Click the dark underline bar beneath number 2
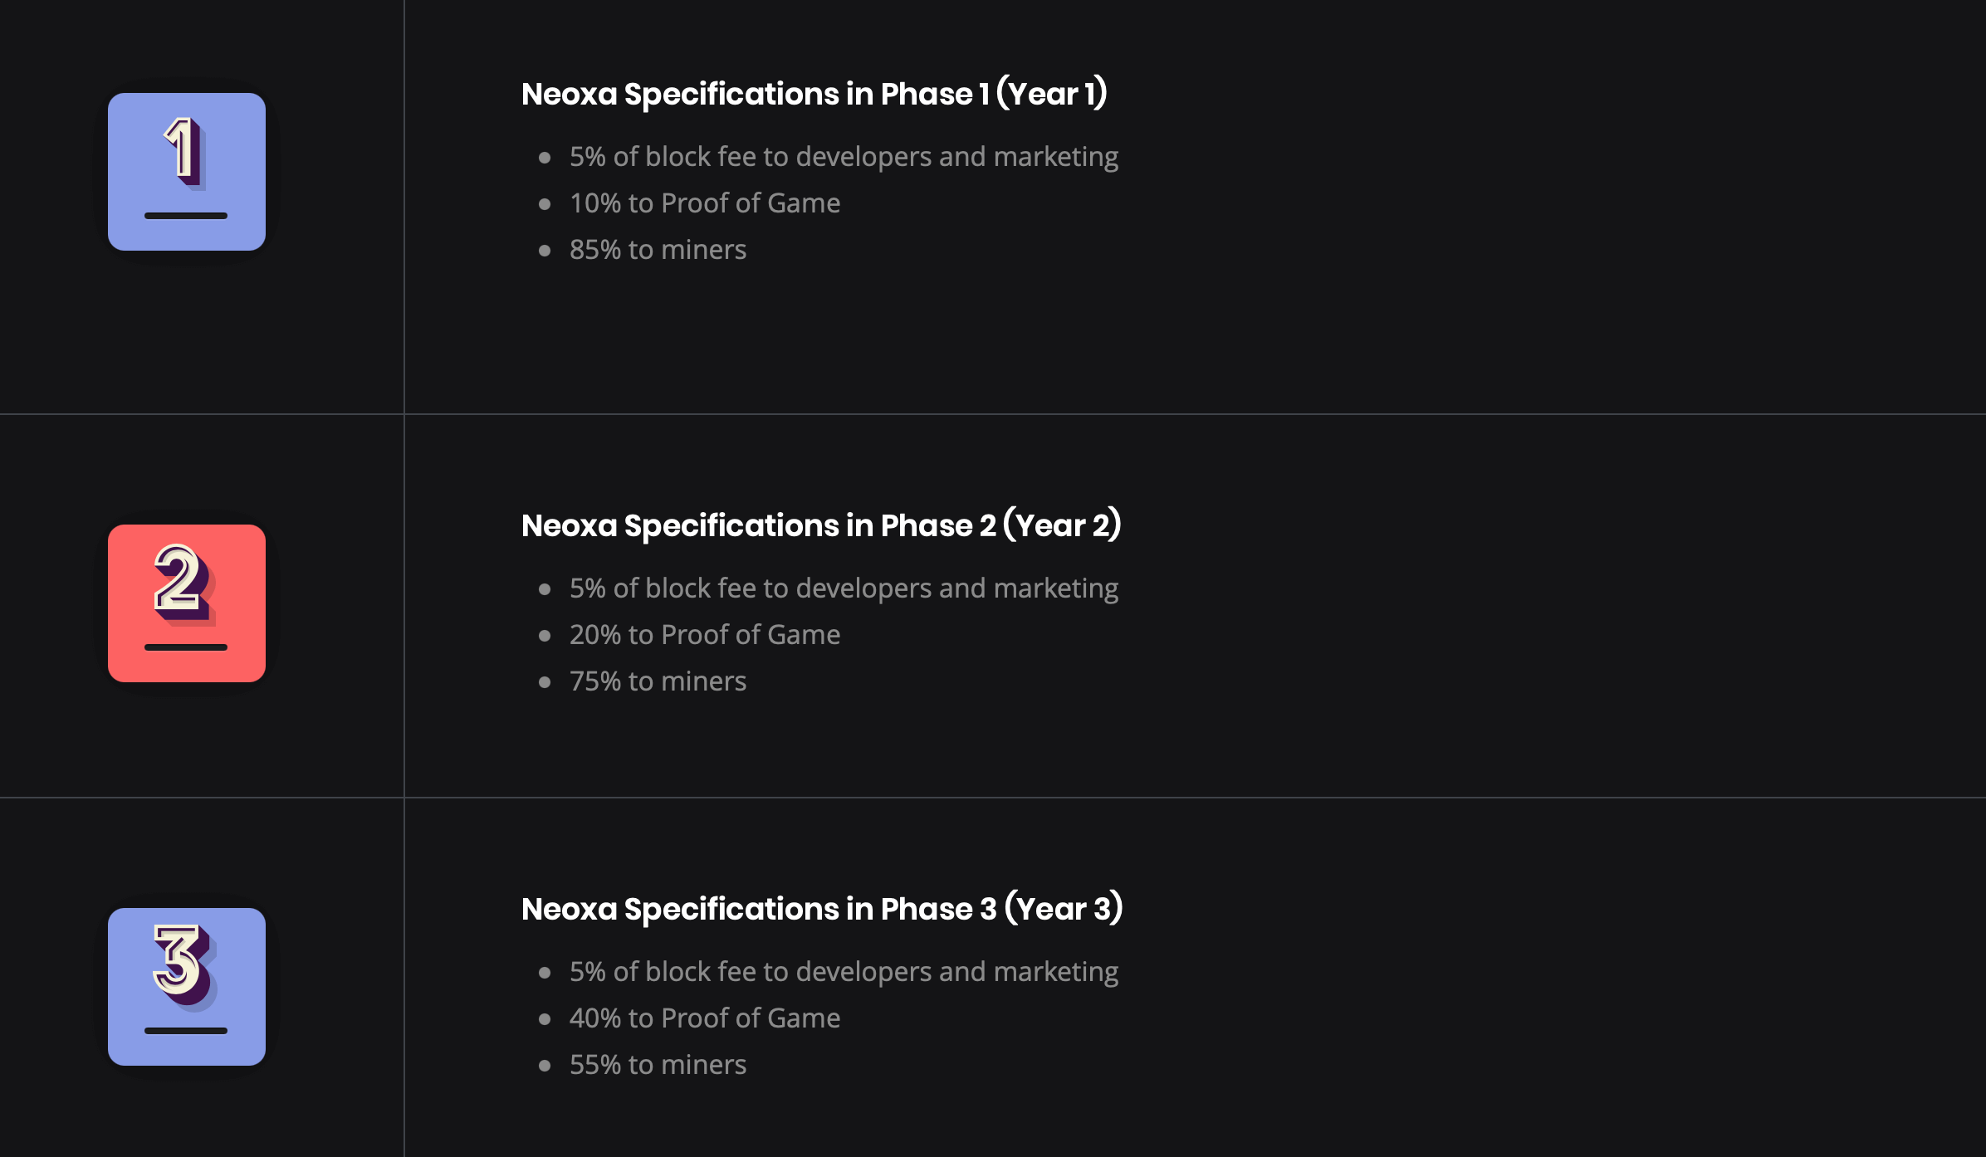This screenshot has width=1986, height=1157. pyautogui.click(x=186, y=647)
